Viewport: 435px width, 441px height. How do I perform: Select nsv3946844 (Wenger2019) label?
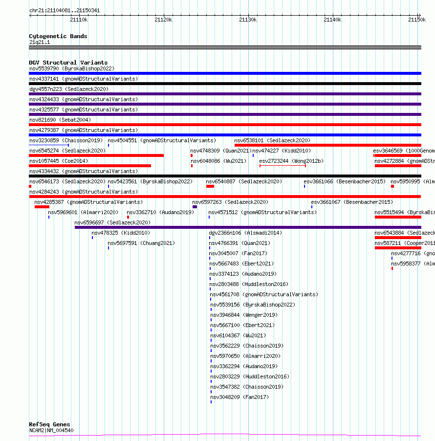click(244, 315)
